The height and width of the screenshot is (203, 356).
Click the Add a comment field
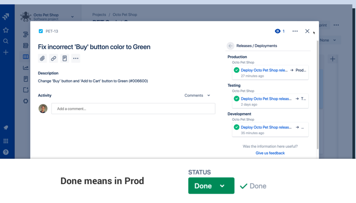click(x=133, y=109)
